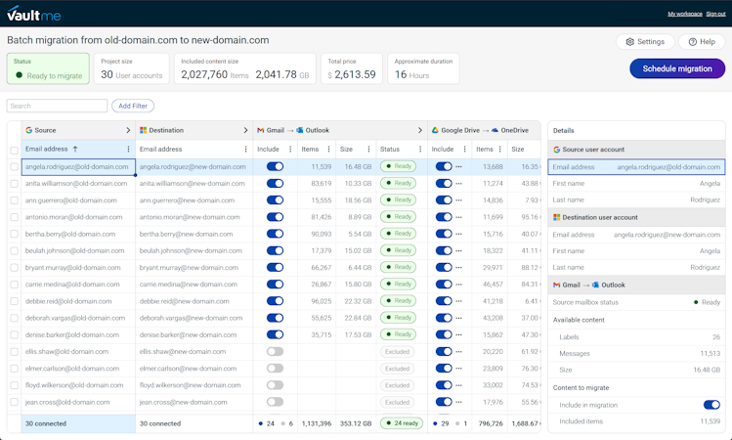Open Gmail Include column menu

coord(290,149)
